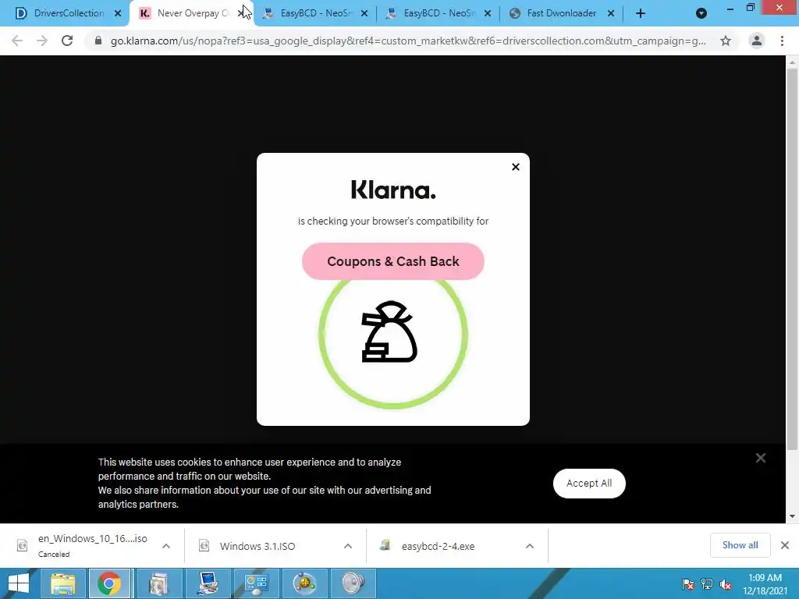
Task: Click the muted volume tray icon
Action: pos(726,584)
